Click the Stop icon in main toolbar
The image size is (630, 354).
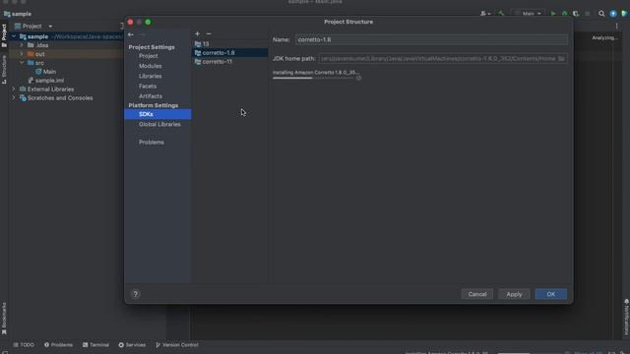click(x=588, y=14)
